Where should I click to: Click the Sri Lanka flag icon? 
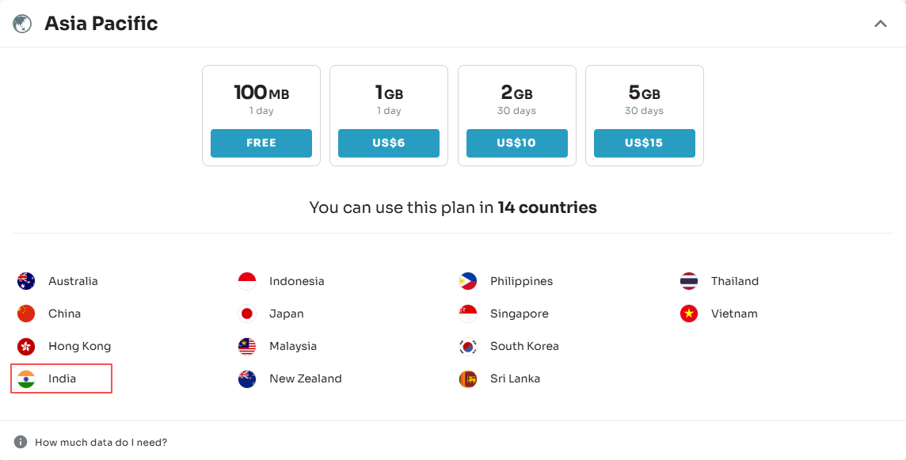(x=468, y=378)
